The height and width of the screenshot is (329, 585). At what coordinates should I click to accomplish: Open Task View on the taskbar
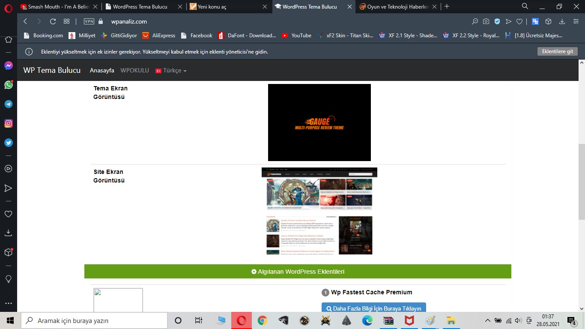tap(199, 320)
